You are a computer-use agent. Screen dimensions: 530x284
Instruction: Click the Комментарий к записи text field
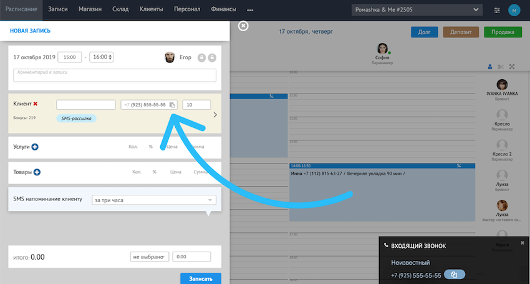(114, 75)
